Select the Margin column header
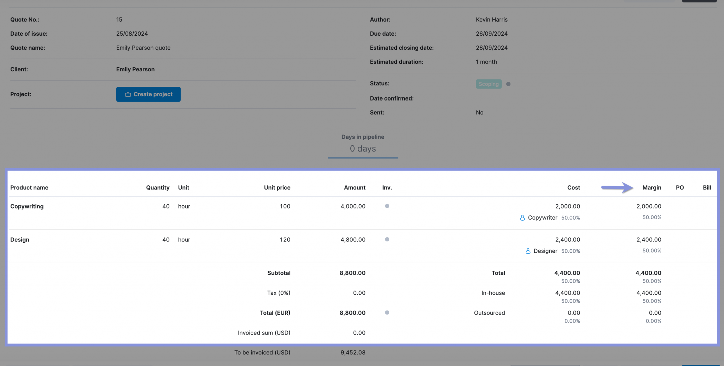Screen dimensions: 724x366 (x=652, y=188)
